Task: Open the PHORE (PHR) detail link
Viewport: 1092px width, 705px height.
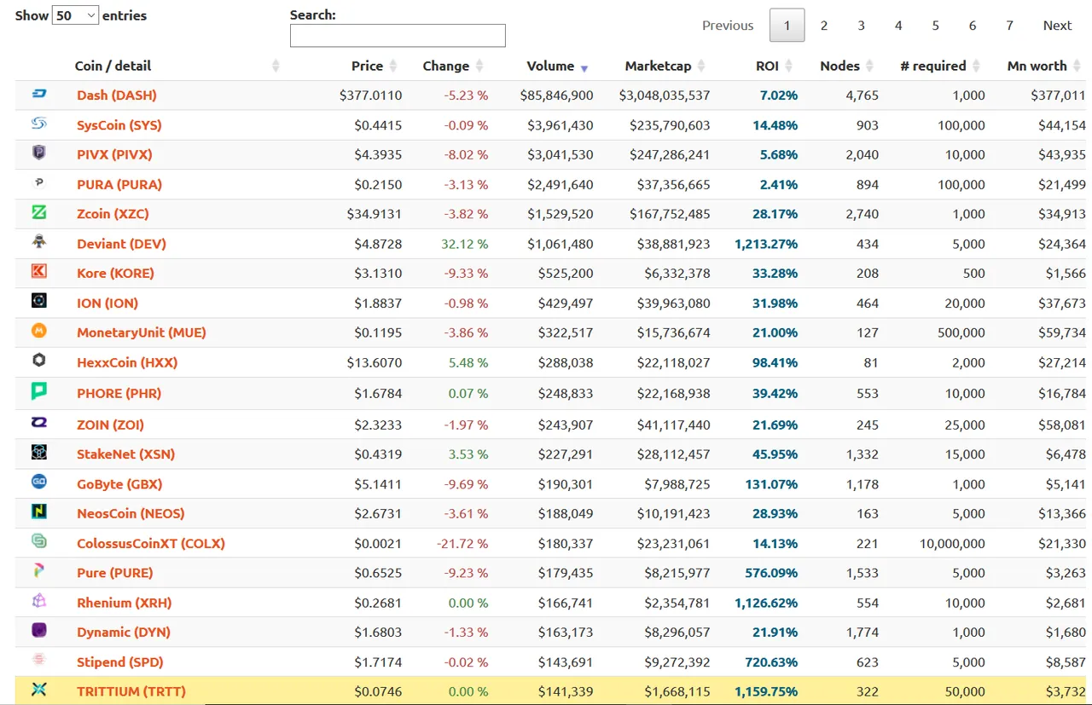Action: 119,393
